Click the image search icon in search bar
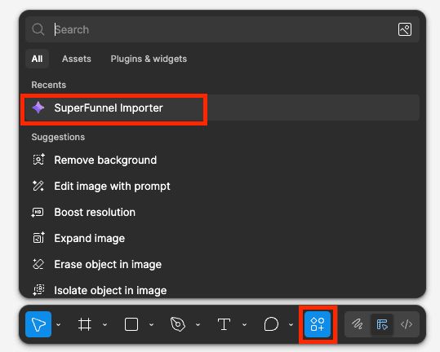Screen dimensions: 440x352 [x=405, y=29]
